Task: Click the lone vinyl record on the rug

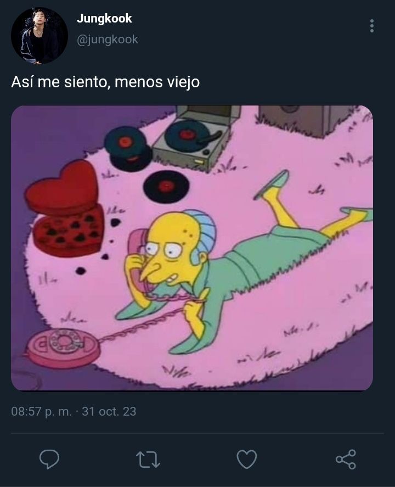Action: point(166,186)
